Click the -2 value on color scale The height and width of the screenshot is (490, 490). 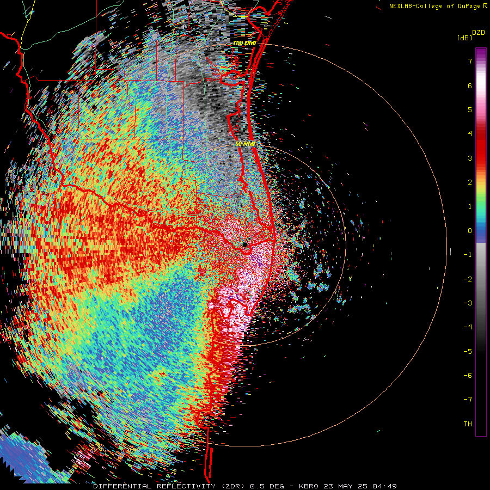tap(468, 279)
